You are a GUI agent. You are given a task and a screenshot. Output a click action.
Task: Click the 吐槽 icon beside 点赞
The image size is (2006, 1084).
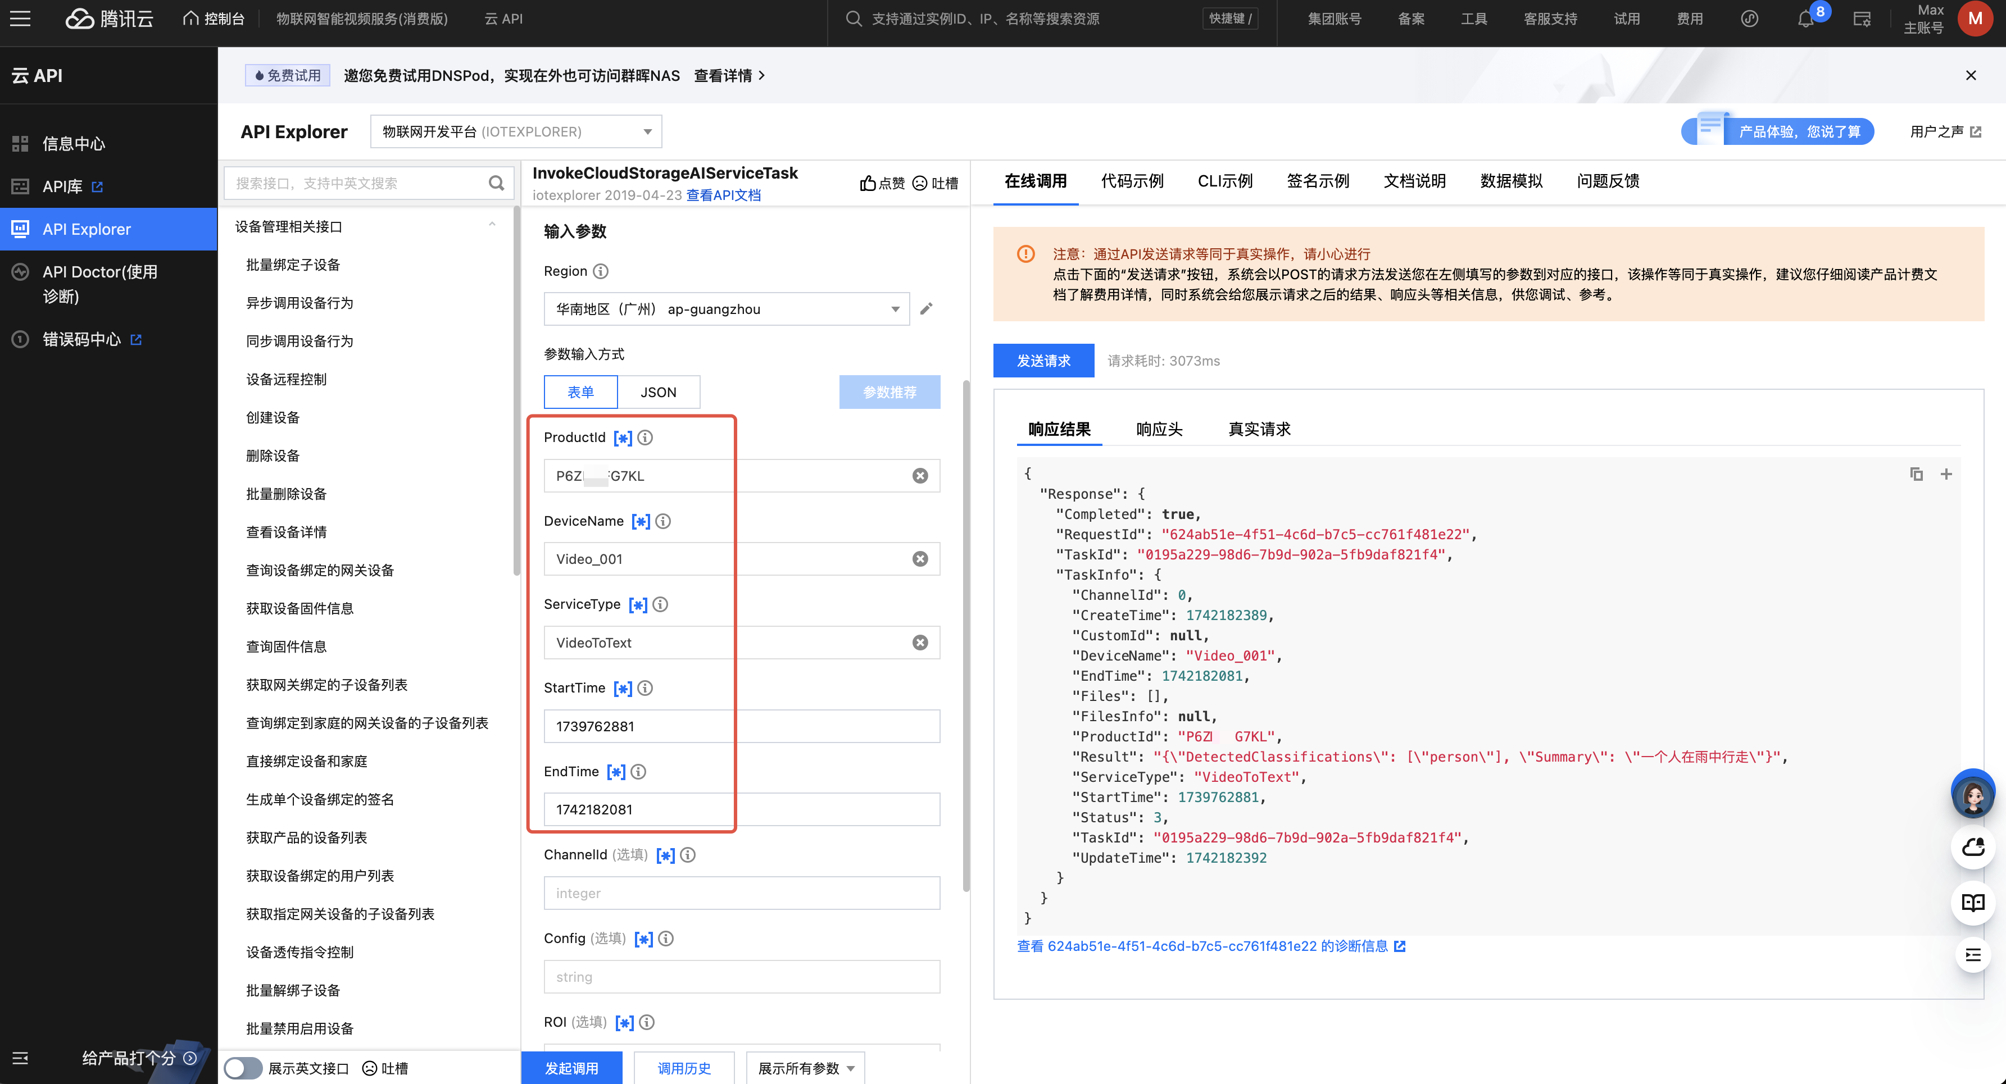(920, 183)
